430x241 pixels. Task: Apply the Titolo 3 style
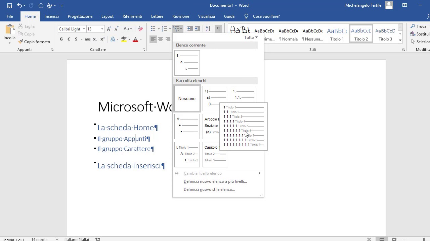coord(385,33)
